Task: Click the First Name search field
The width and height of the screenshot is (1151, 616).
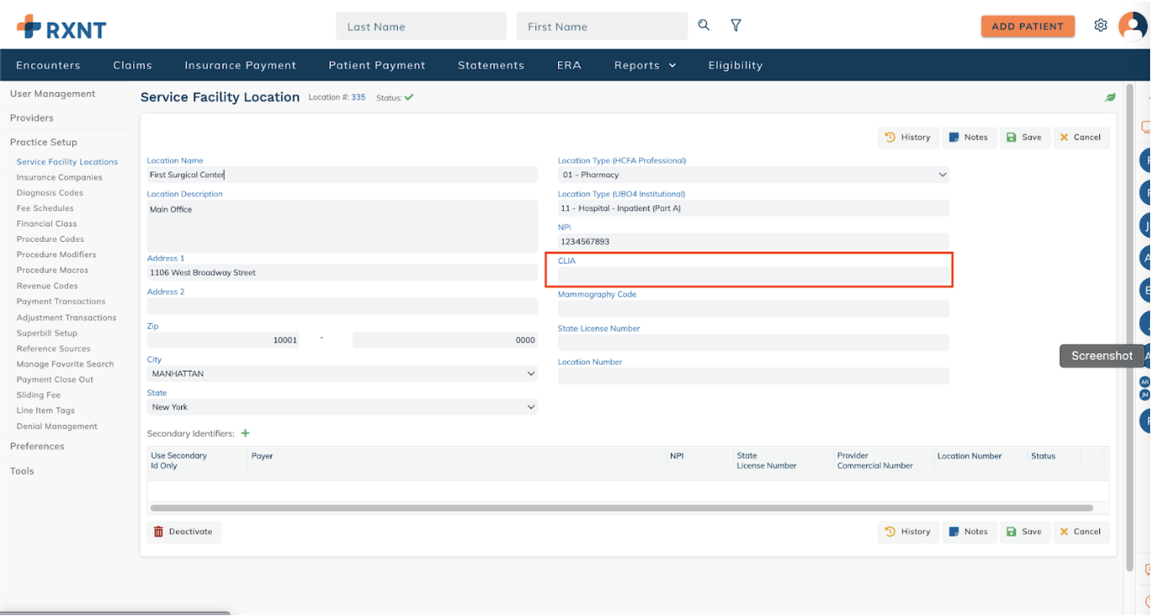Action: [x=601, y=27]
